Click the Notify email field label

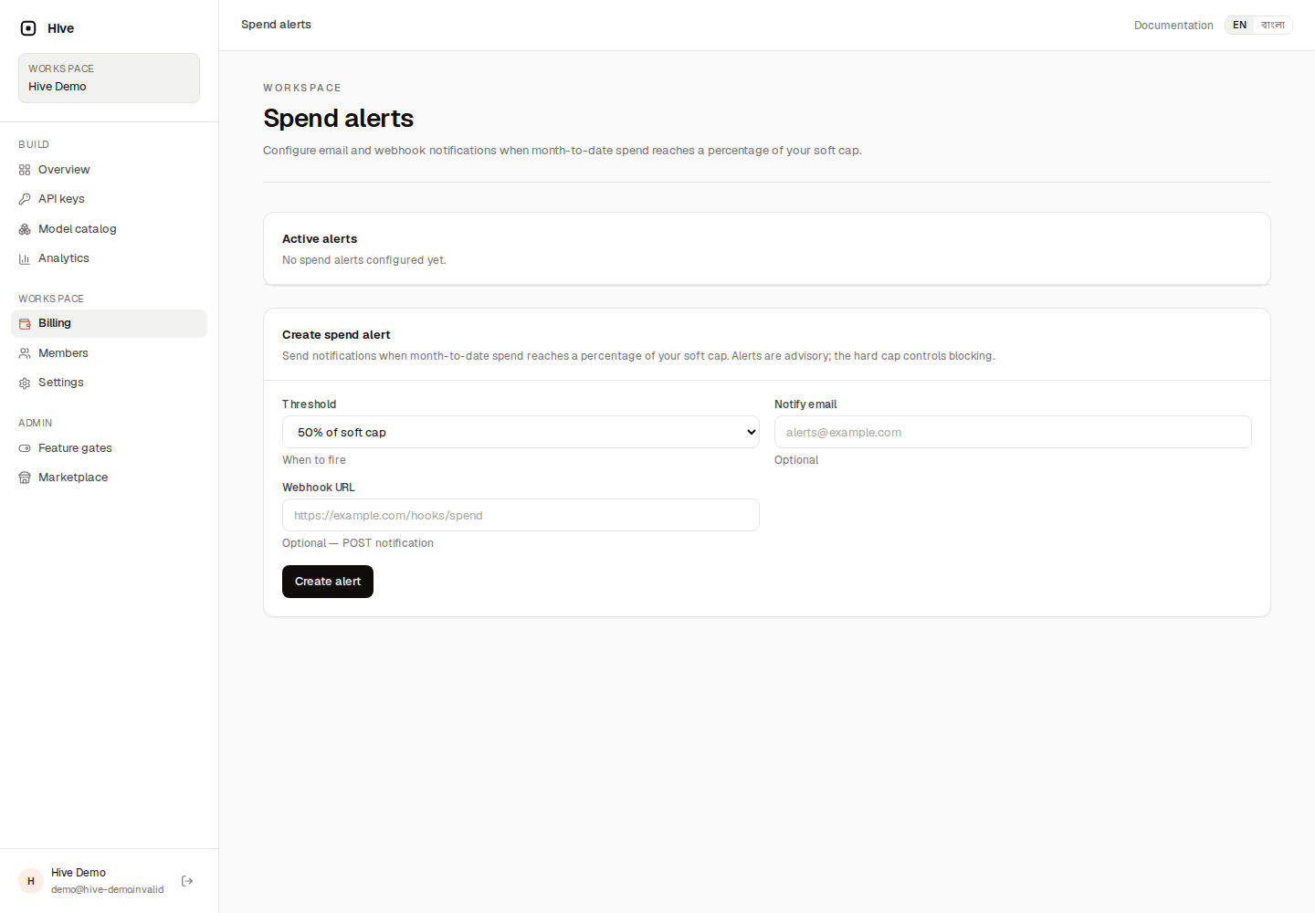805,404
